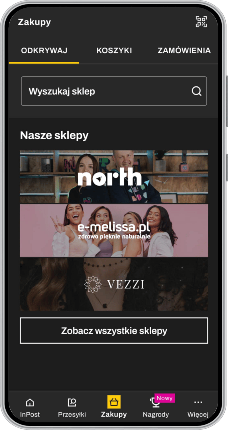Tap the search magnifier icon
This screenshot has width=228, height=430.
tap(196, 91)
